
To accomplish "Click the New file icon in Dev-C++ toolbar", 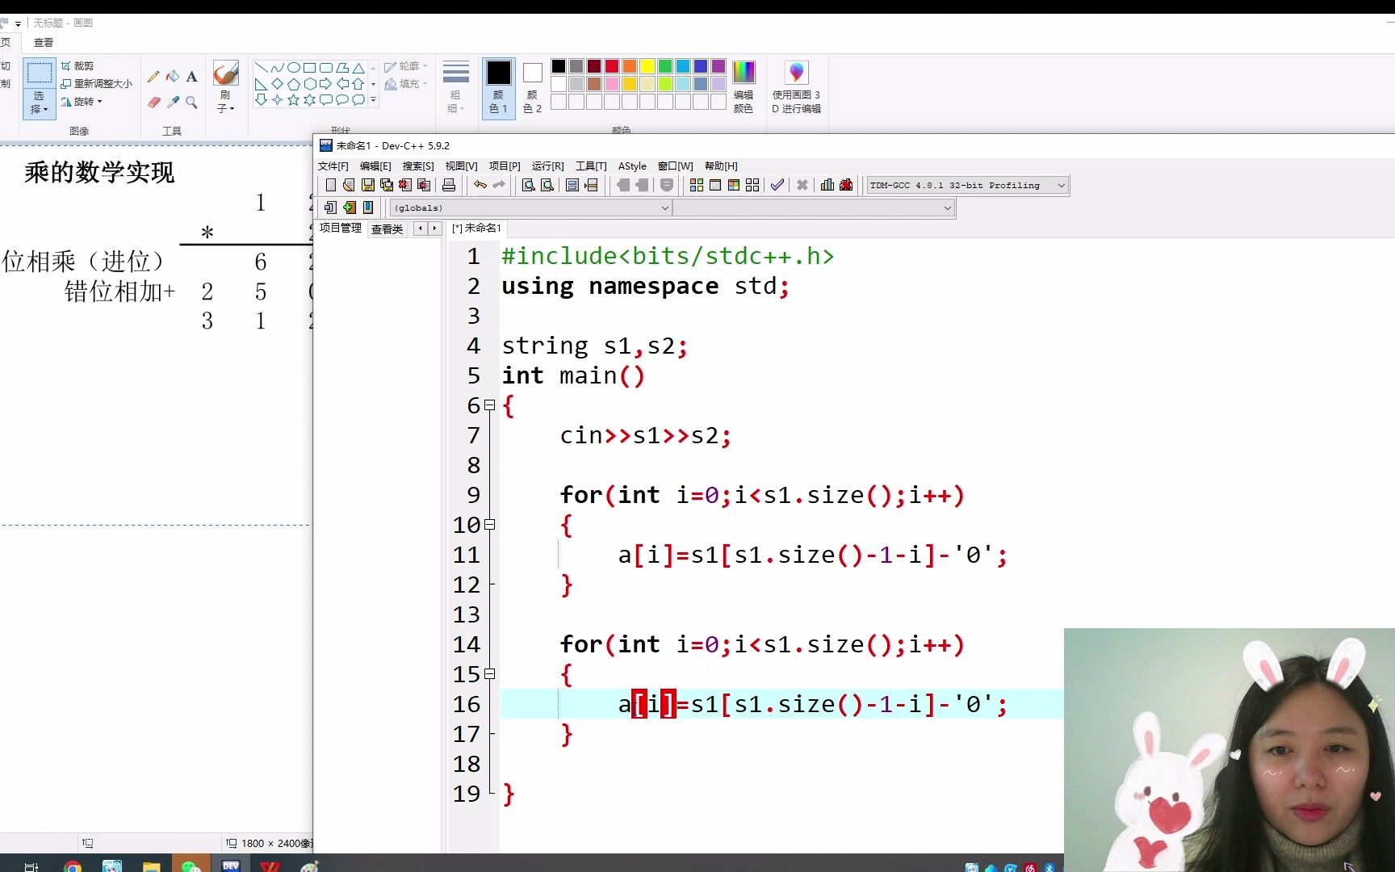I will click(330, 185).
